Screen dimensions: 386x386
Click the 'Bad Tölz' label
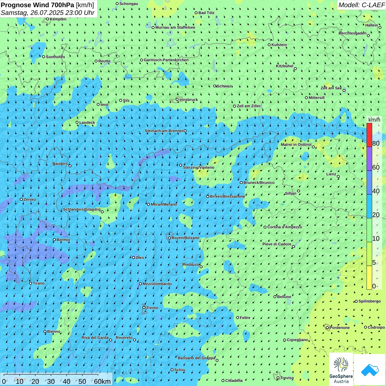(207, 13)
